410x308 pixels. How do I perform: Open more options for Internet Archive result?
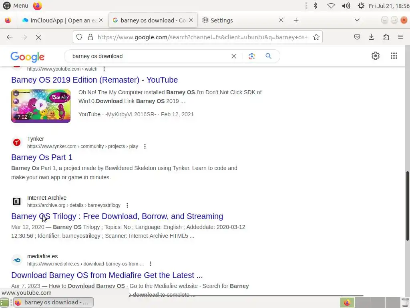tap(127, 205)
